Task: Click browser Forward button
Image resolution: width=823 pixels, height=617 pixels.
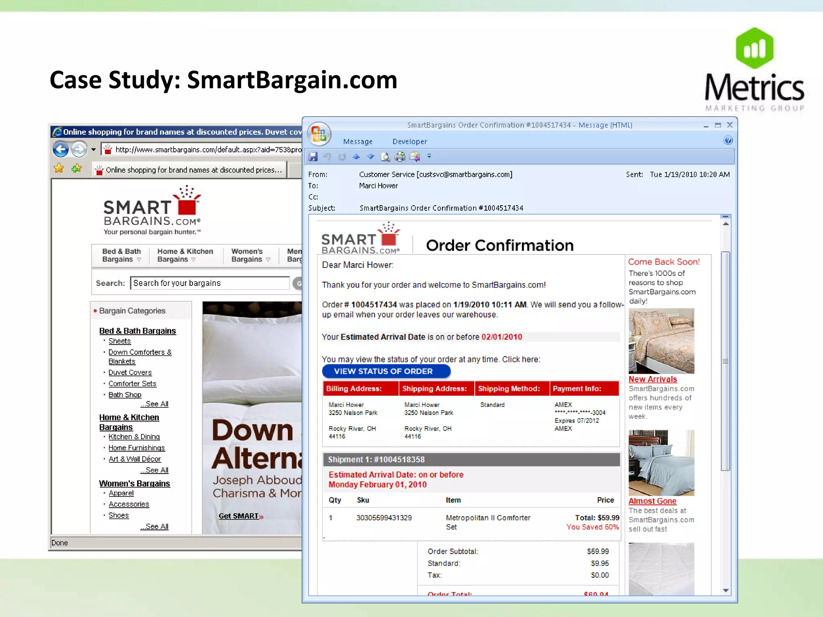Action: pos(79,149)
